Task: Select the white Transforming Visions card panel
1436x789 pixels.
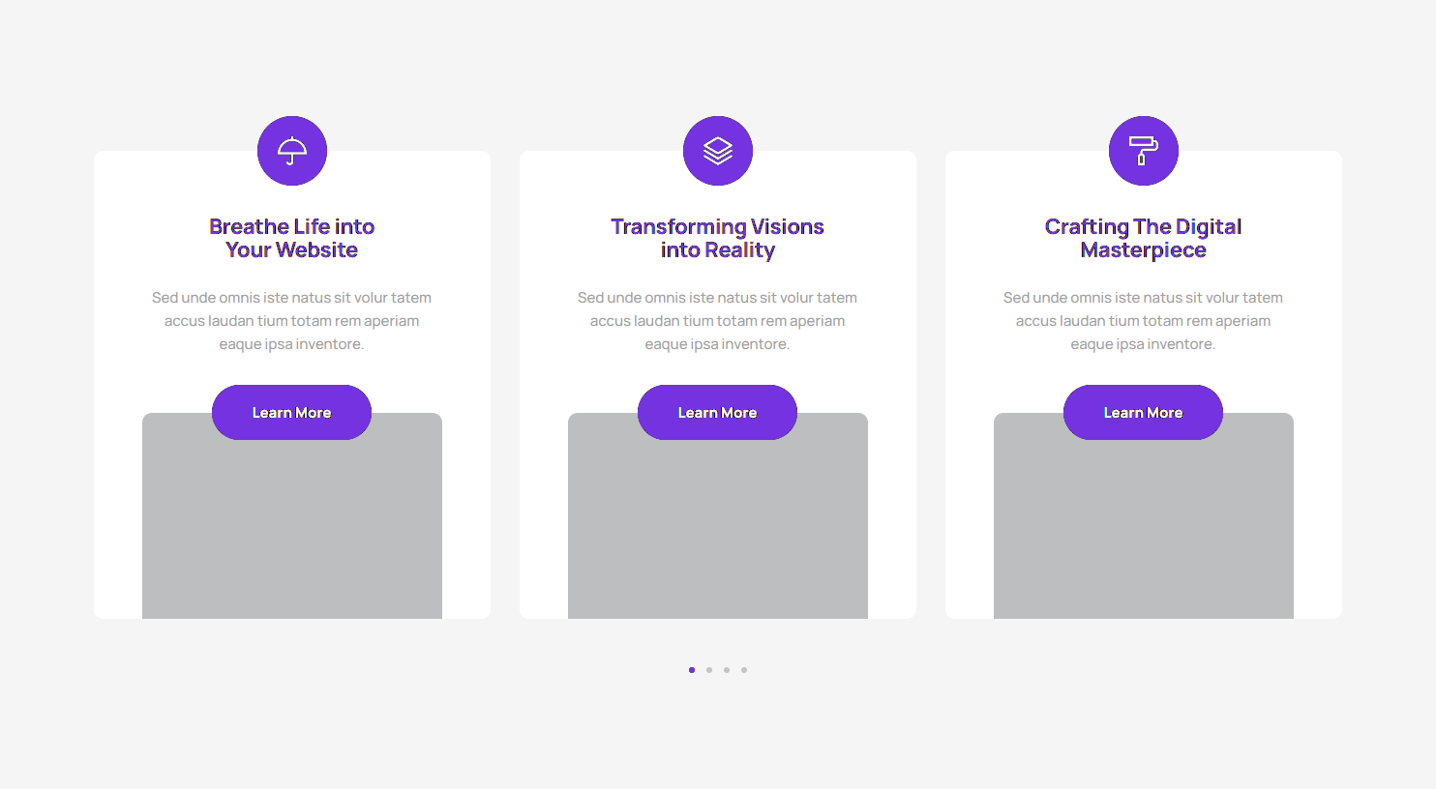Action: tap(718, 385)
